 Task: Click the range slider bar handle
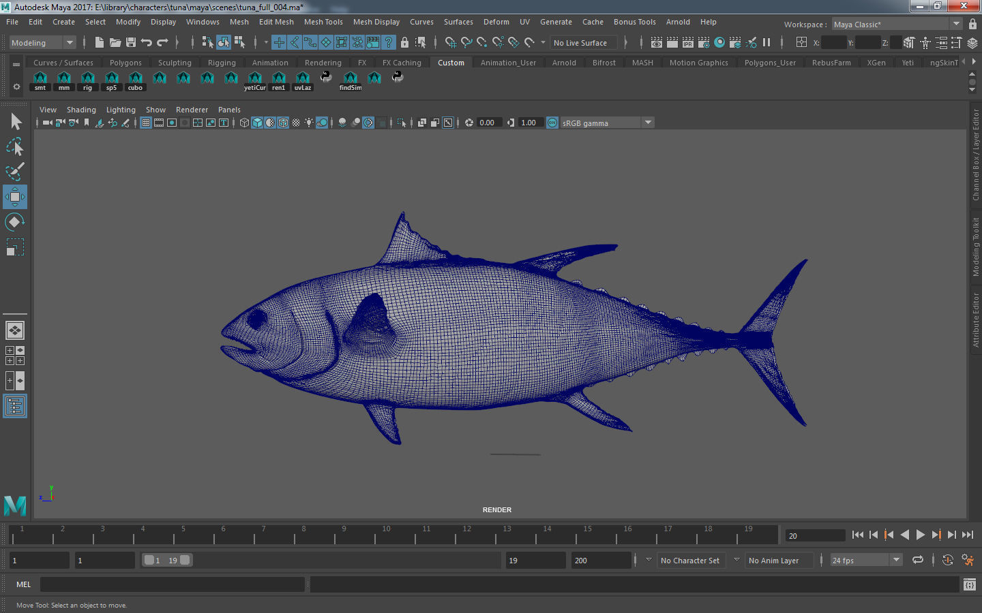click(167, 560)
